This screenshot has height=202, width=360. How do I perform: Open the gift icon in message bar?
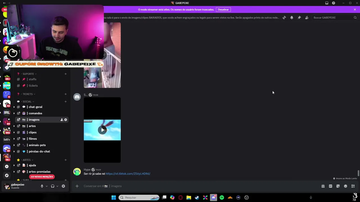(323, 186)
